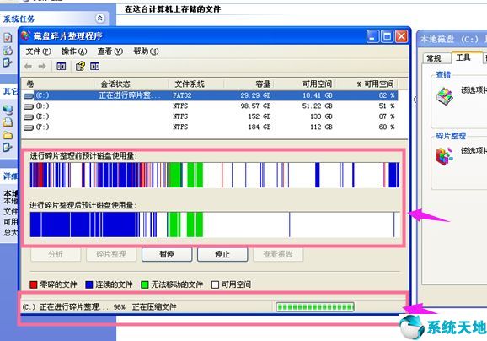Click the back arrow toolbar icon
Screen dimensions: 487x341
pyautogui.click(x=29, y=66)
